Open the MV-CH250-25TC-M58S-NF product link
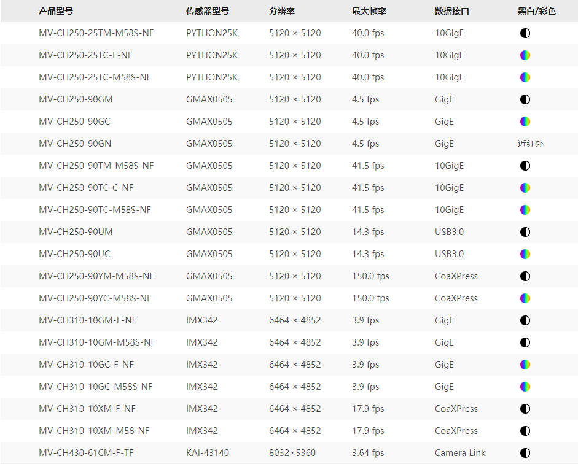Screen dimensions: 578x464 95,77
